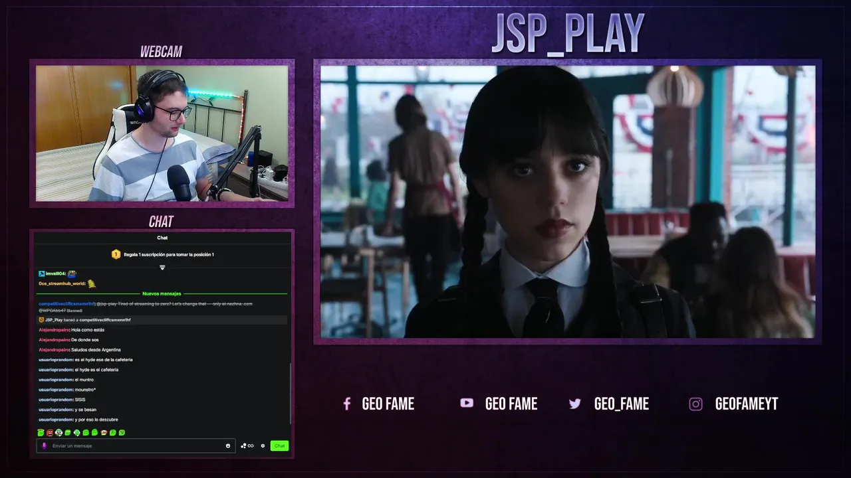Image resolution: width=851 pixels, height=478 pixels.
Task: Click the purple icon in the message field
Action: tap(45, 445)
